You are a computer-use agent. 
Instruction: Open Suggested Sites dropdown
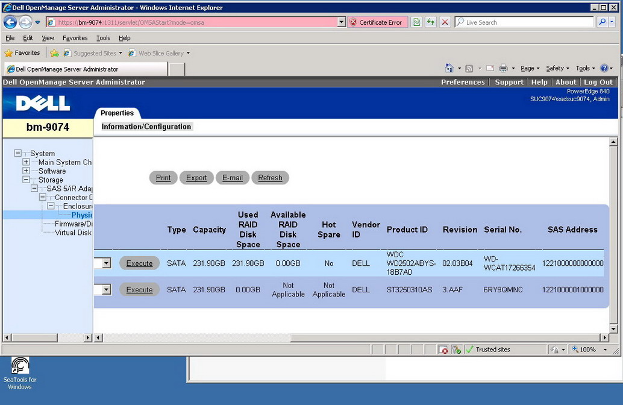point(93,53)
